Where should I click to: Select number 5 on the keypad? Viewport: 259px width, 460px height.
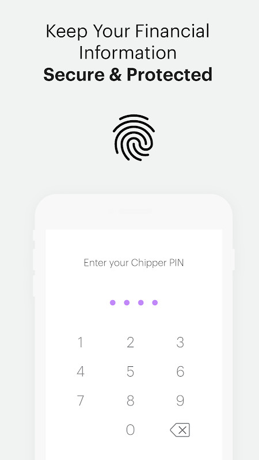tap(131, 371)
